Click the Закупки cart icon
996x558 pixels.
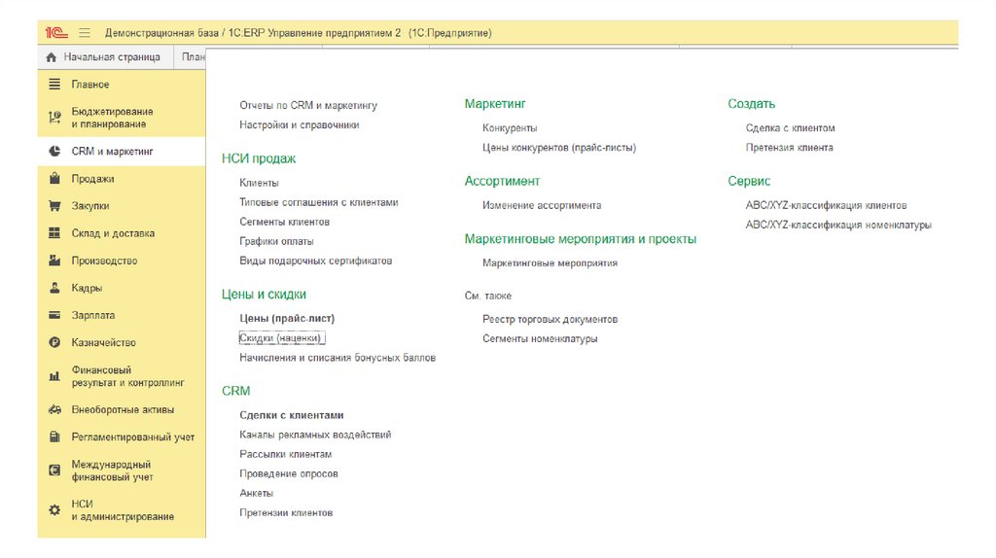point(54,206)
